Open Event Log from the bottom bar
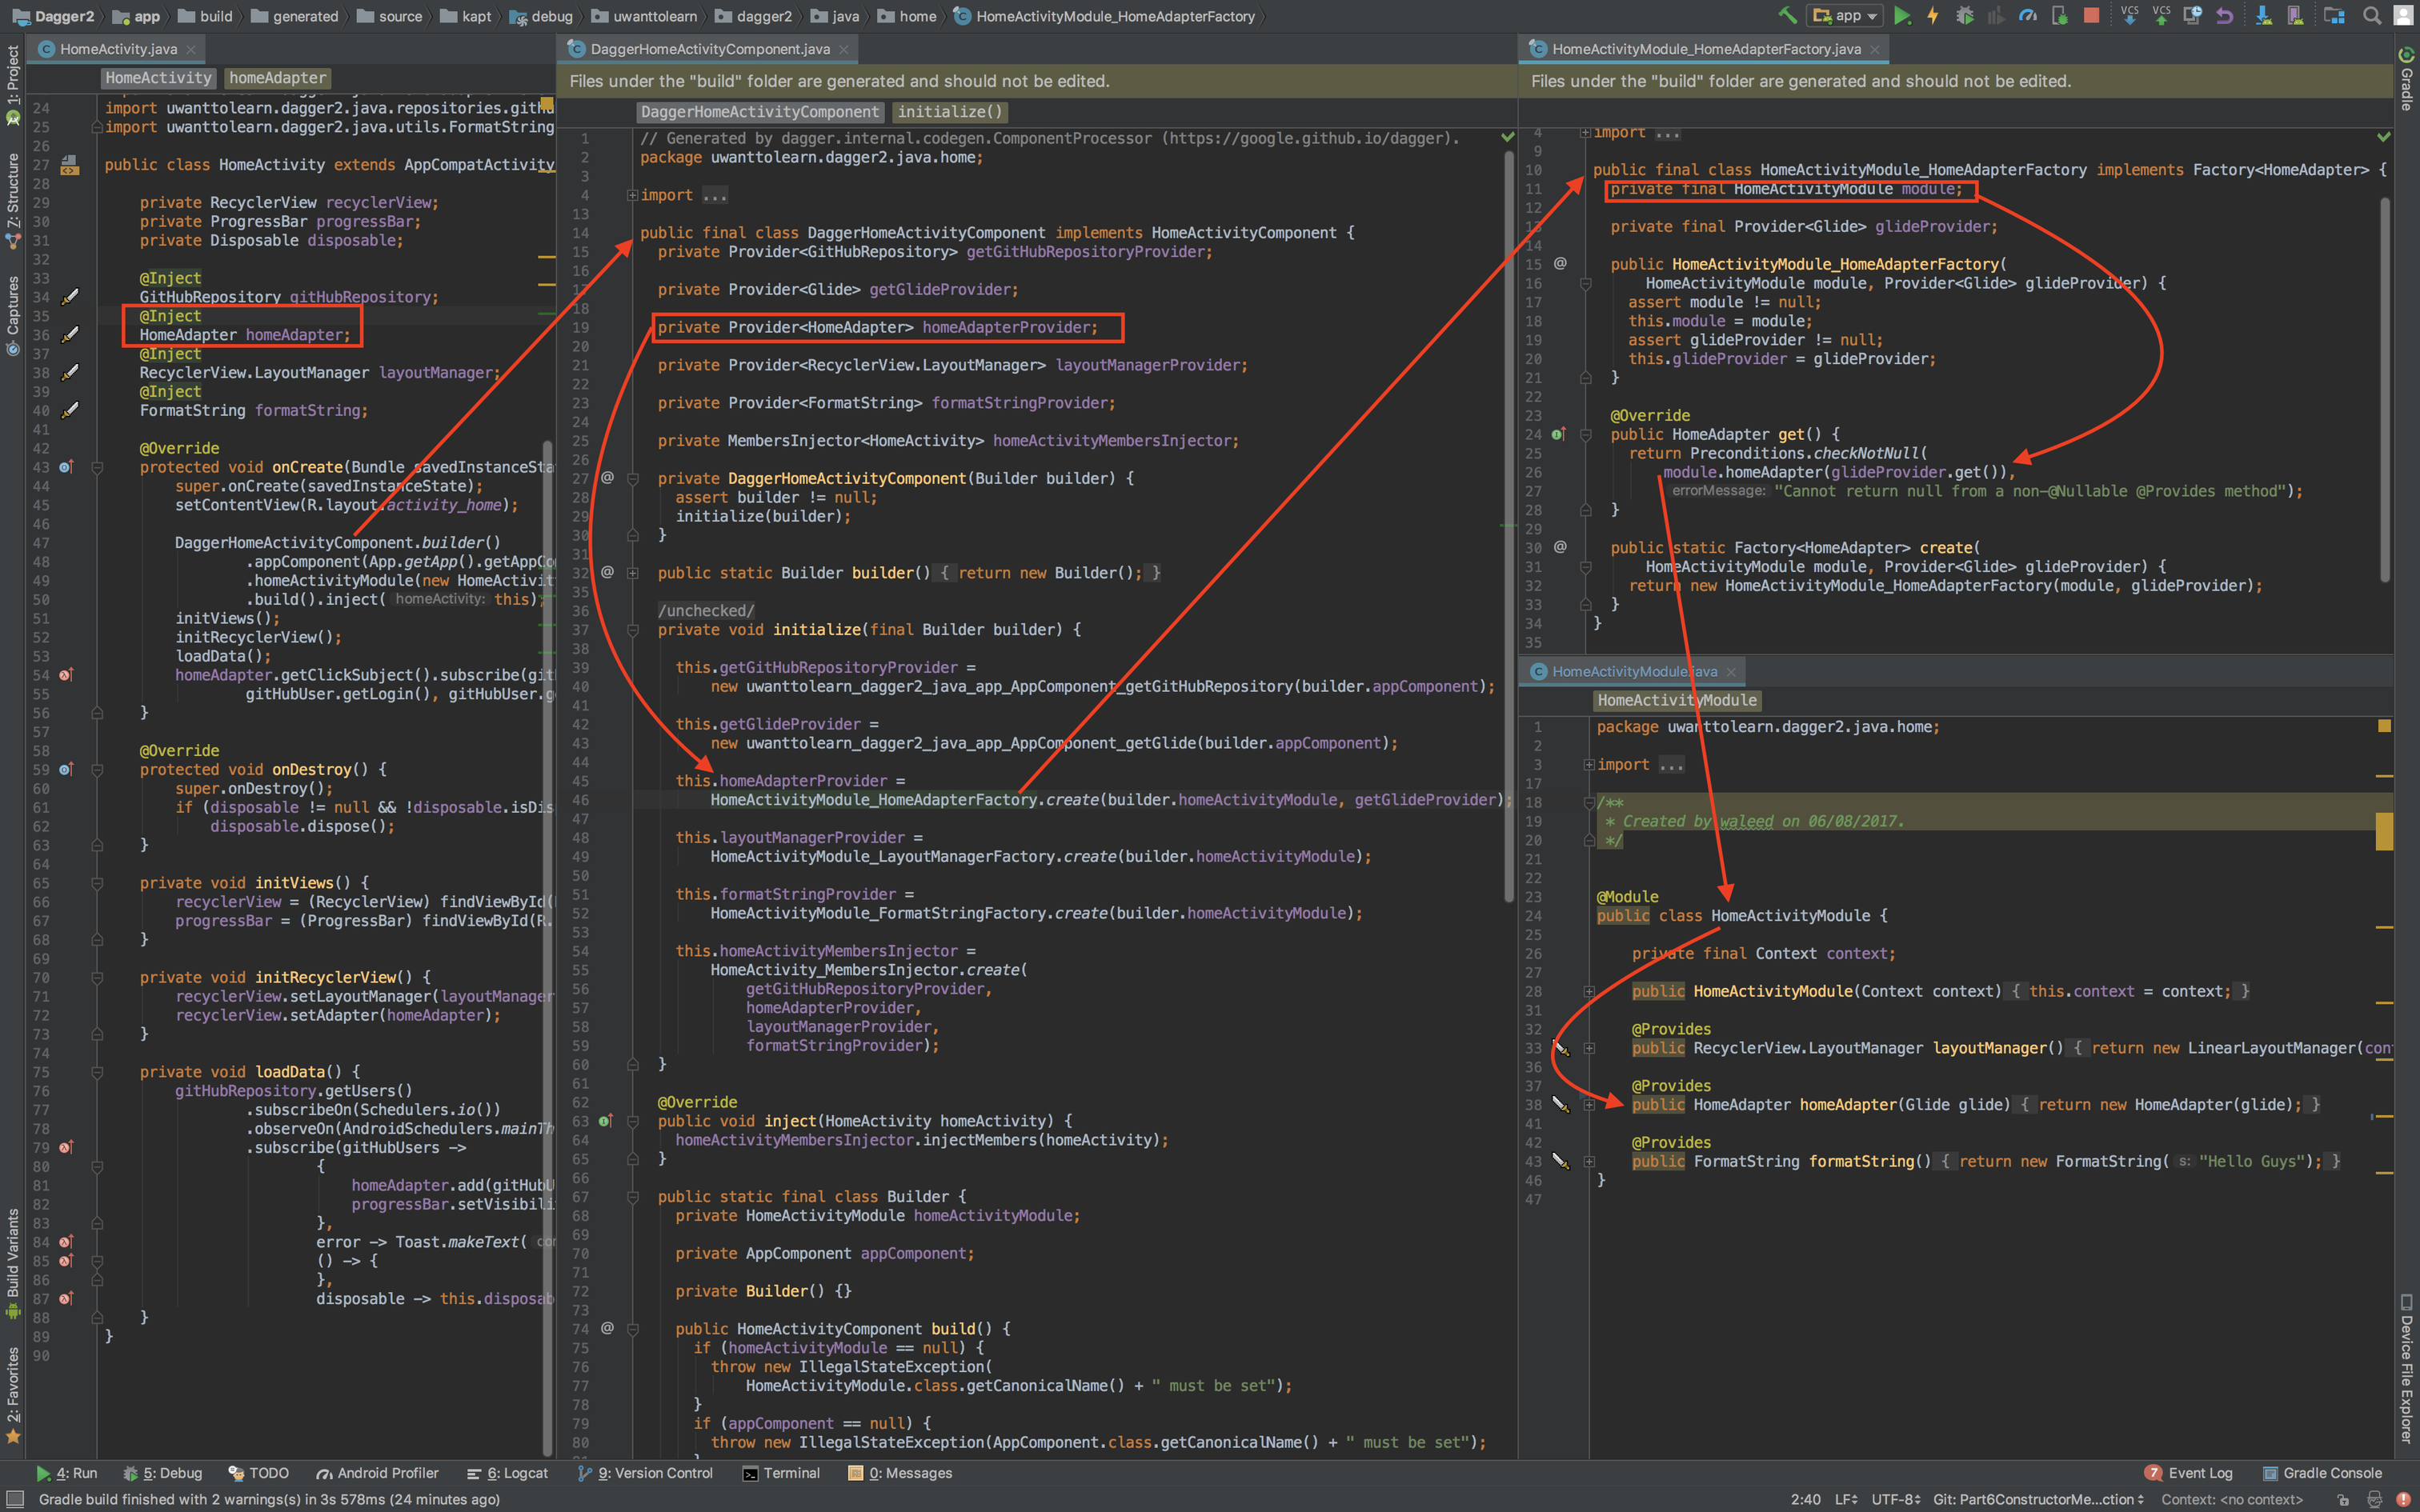 click(x=2189, y=1473)
